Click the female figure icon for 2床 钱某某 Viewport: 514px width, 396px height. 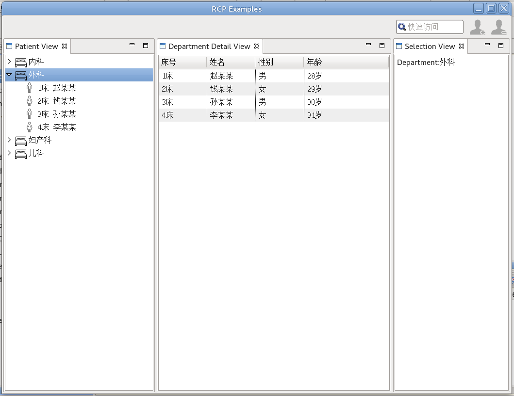click(30, 101)
